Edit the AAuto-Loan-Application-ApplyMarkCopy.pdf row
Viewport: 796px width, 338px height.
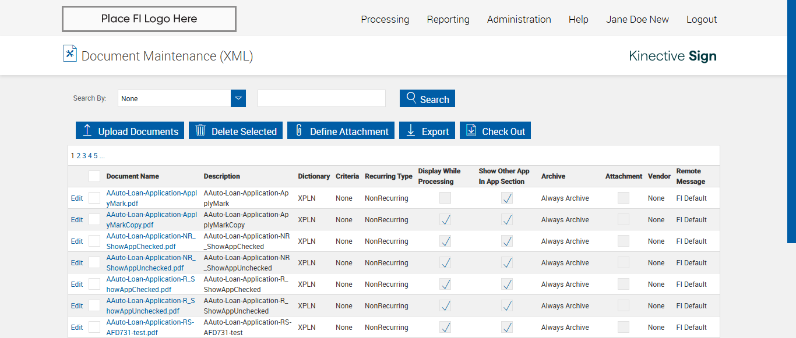(x=77, y=220)
